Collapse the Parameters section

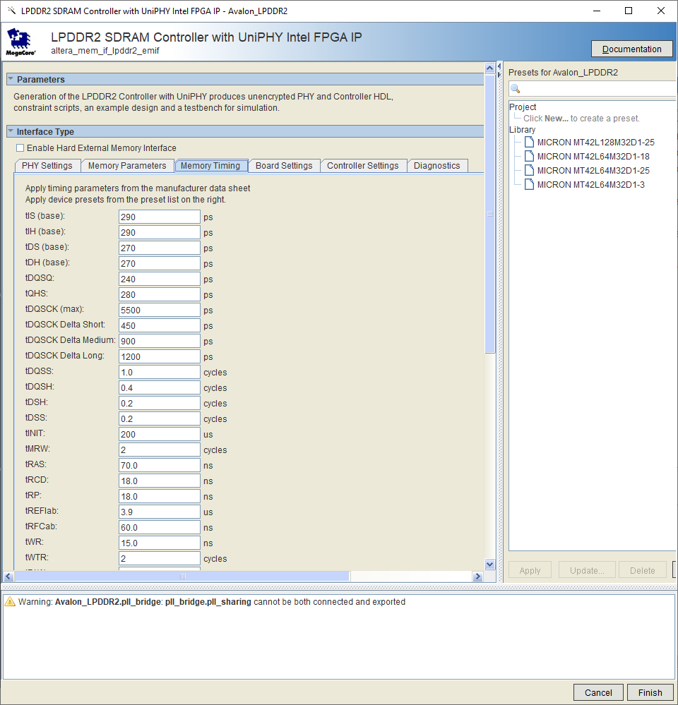(11, 80)
